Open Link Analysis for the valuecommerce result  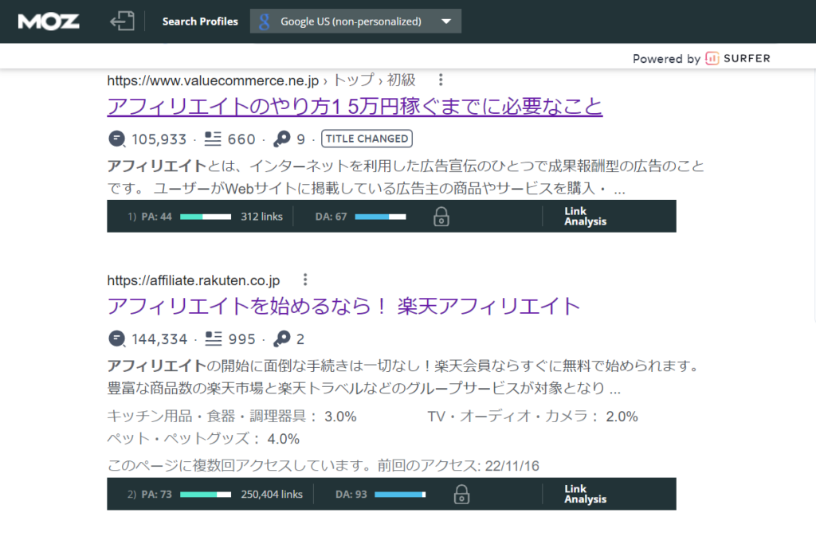[586, 217]
